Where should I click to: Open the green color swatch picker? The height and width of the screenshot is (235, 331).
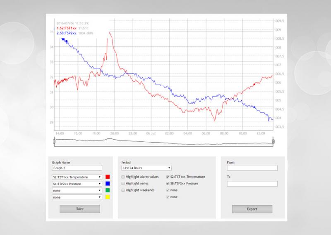[x=108, y=191]
